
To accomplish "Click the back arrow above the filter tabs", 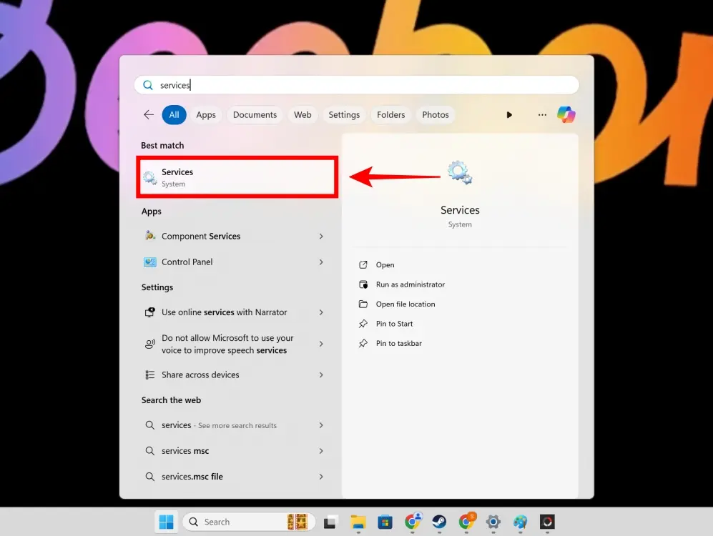I will click(x=148, y=114).
